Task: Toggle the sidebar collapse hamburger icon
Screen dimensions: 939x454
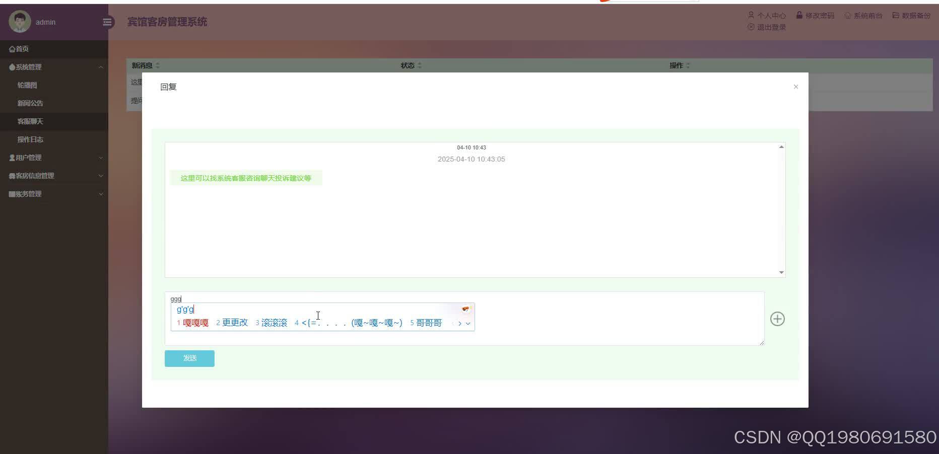Action: 107,22
